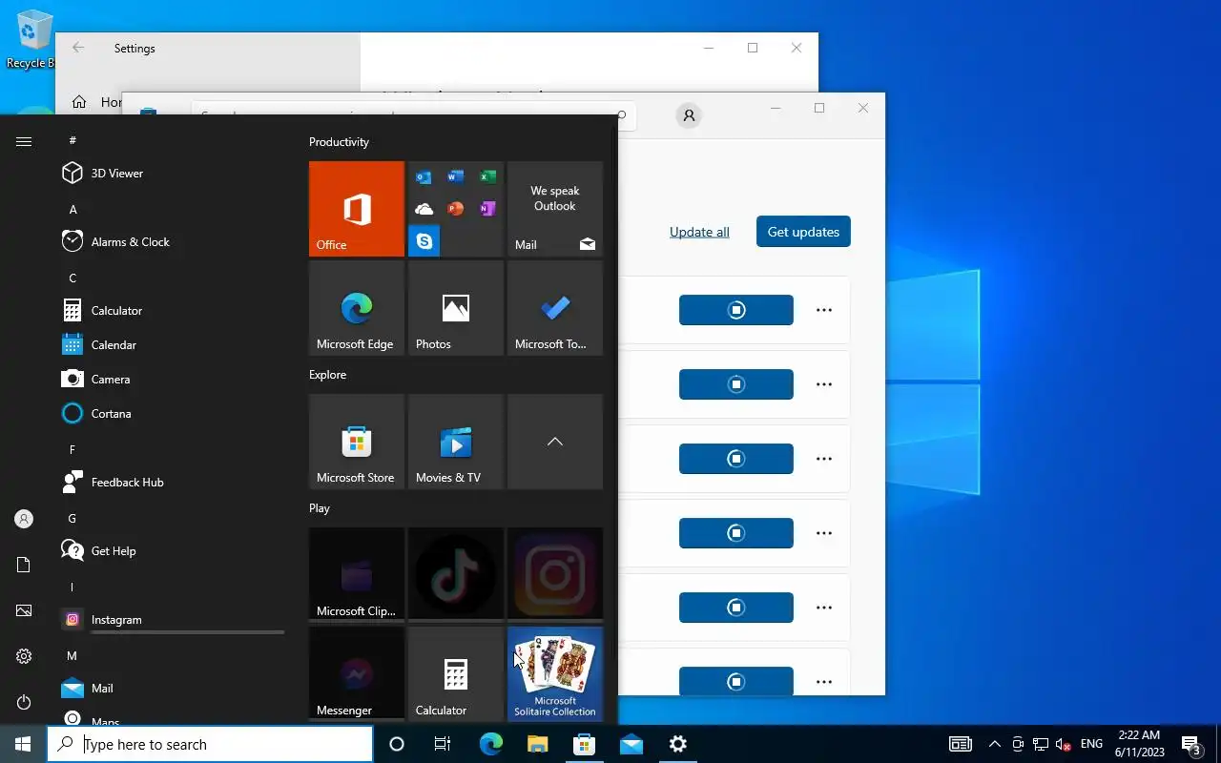The width and height of the screenshot is (1221, 763).
Task: Open more options for third Store update
Action: [x=824, y=459]
